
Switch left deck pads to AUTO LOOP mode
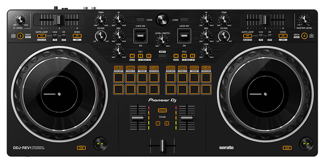click(131, 68)
